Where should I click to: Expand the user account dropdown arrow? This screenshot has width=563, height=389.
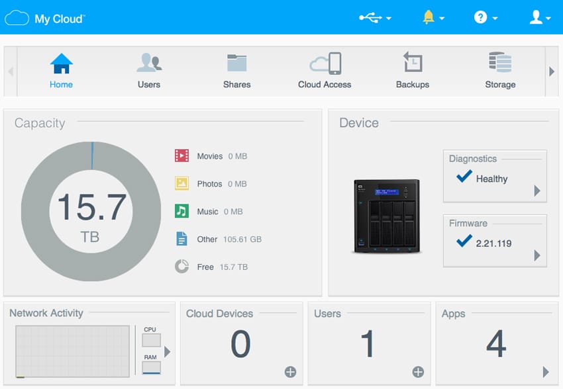(x=548, y=18)
